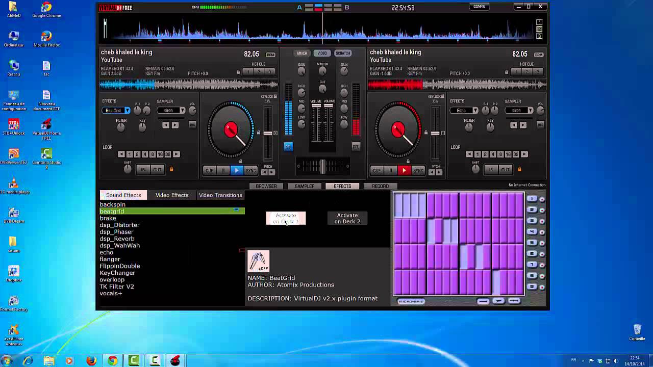Open the Dropbox desktop shortcut
The width and height of the screenshot is (653, 367).
[x=14, y=274]
